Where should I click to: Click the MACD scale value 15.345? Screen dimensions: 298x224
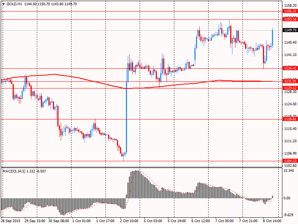(289, 171)
